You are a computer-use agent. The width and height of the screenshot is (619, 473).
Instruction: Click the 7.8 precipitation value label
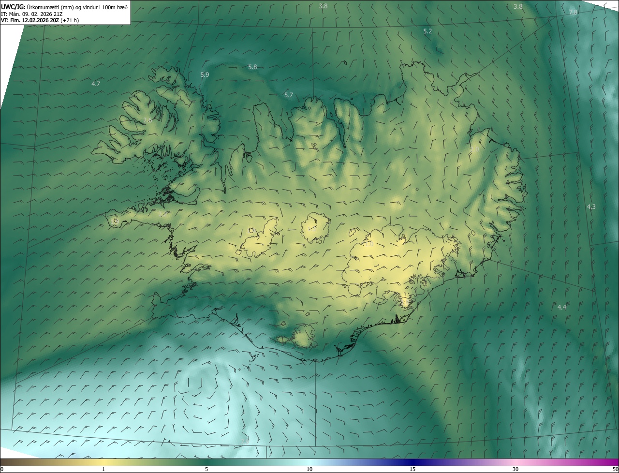[573, 13]
